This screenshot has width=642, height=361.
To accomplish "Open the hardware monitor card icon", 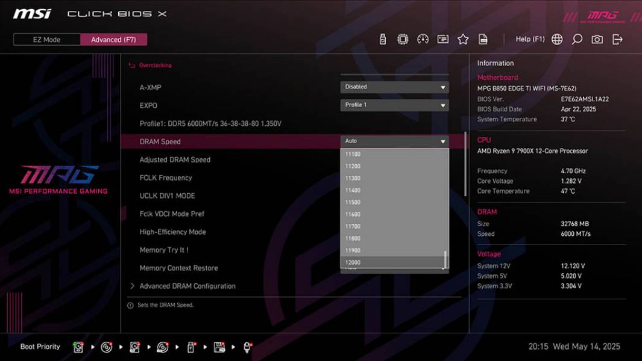I will [442, 39].
